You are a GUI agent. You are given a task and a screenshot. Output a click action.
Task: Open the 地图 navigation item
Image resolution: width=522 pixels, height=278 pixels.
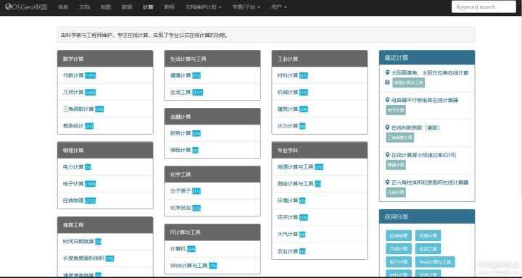(106, 7)
